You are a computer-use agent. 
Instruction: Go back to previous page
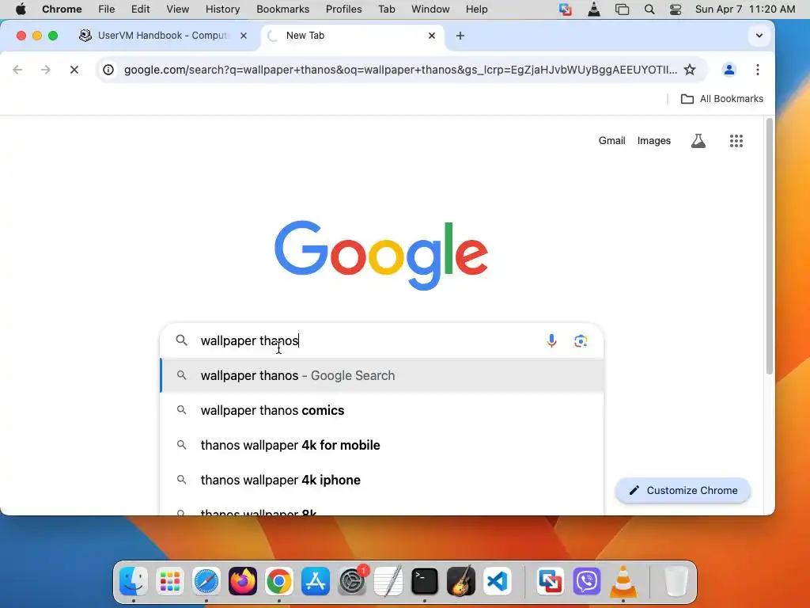(17, 70)
